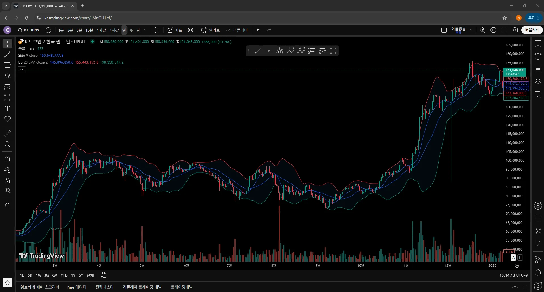
Task: Open the time axis settings gear
Action: [517, 266]
